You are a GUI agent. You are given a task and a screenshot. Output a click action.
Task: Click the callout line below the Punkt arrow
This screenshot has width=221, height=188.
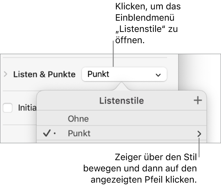[199, 148]
